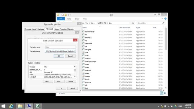Click jdk1.7.0_45 in address breadcrumb
The width and height of the screenshot is (194, 109).
(102, 23)
